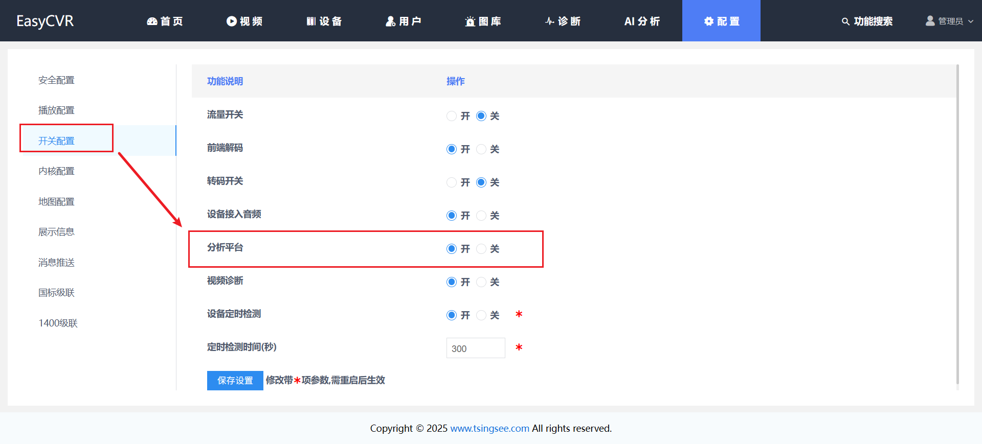Open the AI分析 menu
The height and width of the screenshot is (444, 982).
click(642, 21)
